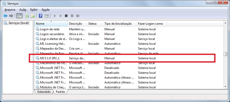The height and width of the screenshot is (102, 230).
Task: Click Manual startup type of MCS 1.0 SRV_1
Action: click(x=110, y=58)
